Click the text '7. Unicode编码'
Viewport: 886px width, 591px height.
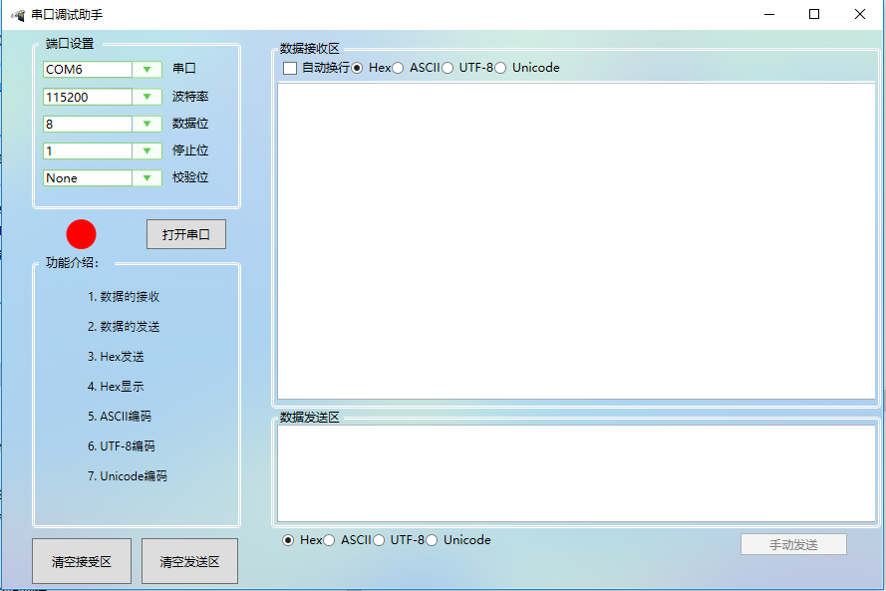(128, 476)
